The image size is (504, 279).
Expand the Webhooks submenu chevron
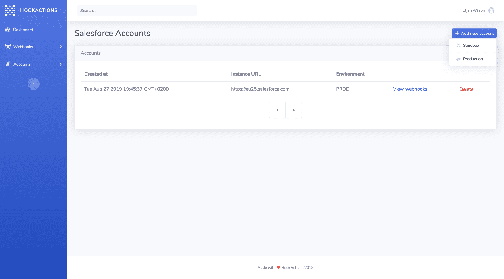(x=61, y=47)
